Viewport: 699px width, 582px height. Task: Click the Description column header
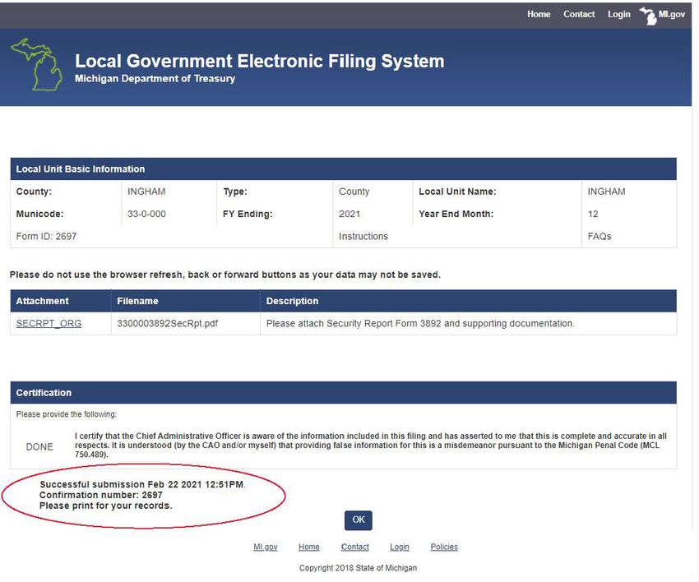(x=292, y=301)
